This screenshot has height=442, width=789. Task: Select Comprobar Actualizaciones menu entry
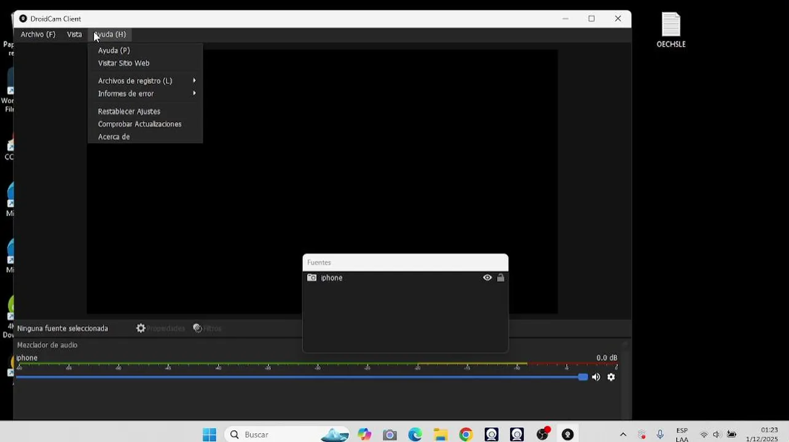[139, 124]
